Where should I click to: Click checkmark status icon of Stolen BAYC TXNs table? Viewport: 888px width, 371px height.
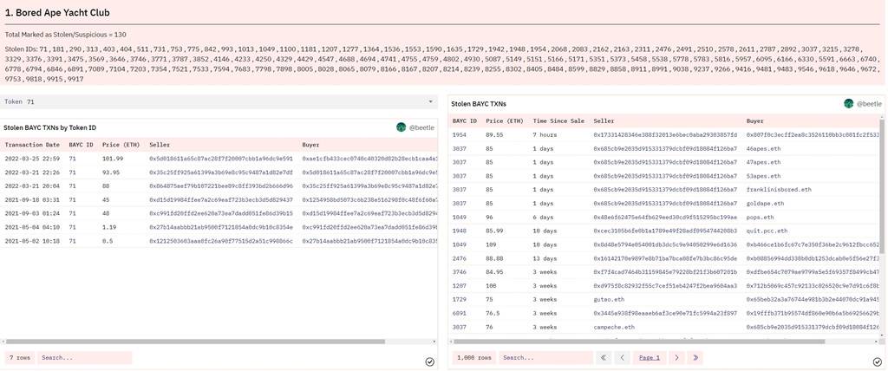878,361
